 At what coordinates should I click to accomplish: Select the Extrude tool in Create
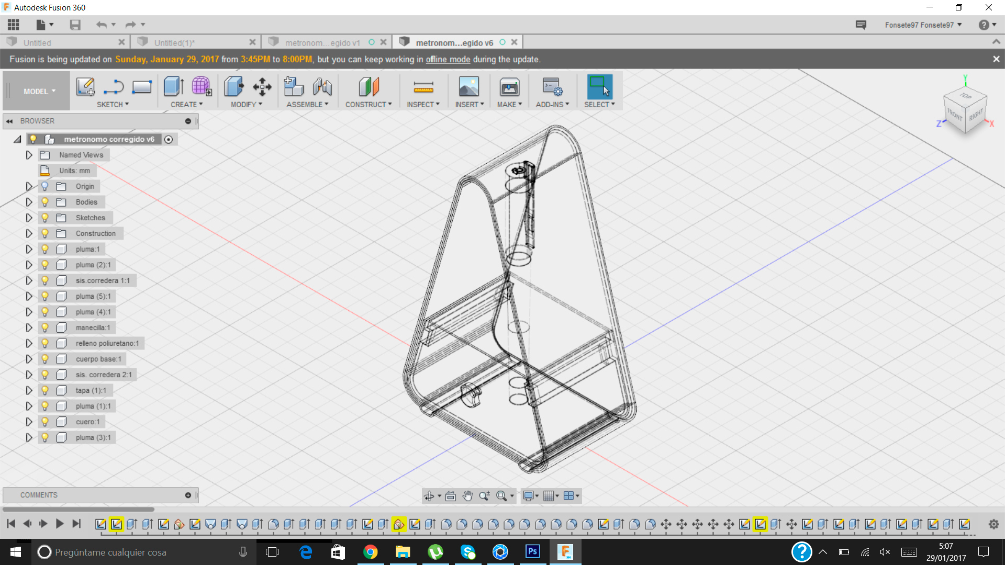173,87
